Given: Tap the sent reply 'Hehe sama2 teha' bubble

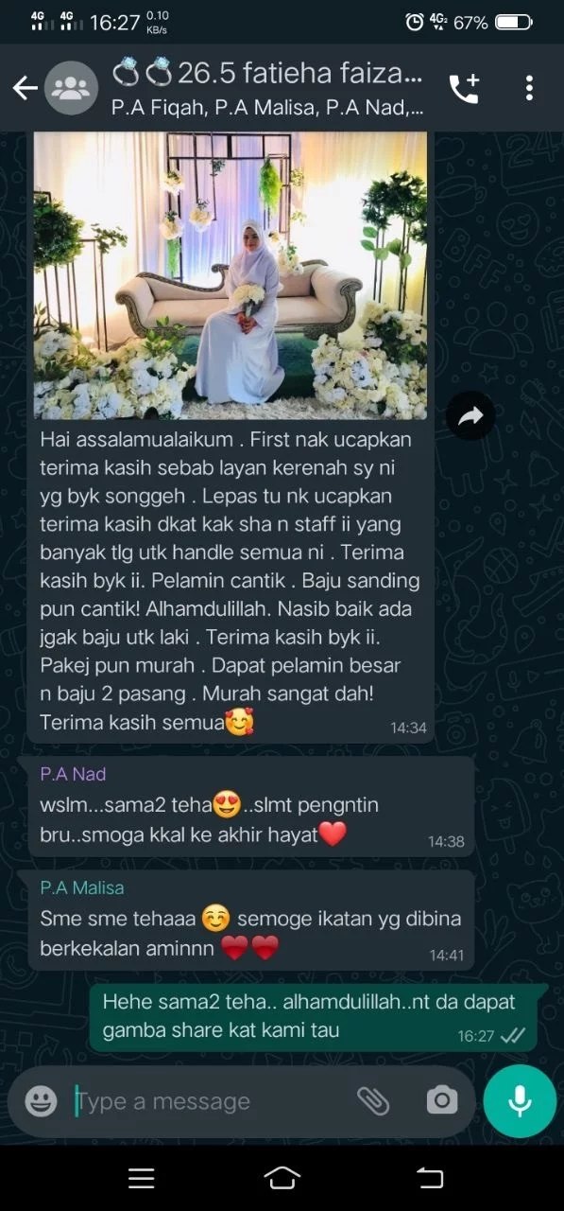Looking at the screenshot, I should pyautogui.click(x=318, y=1019).
